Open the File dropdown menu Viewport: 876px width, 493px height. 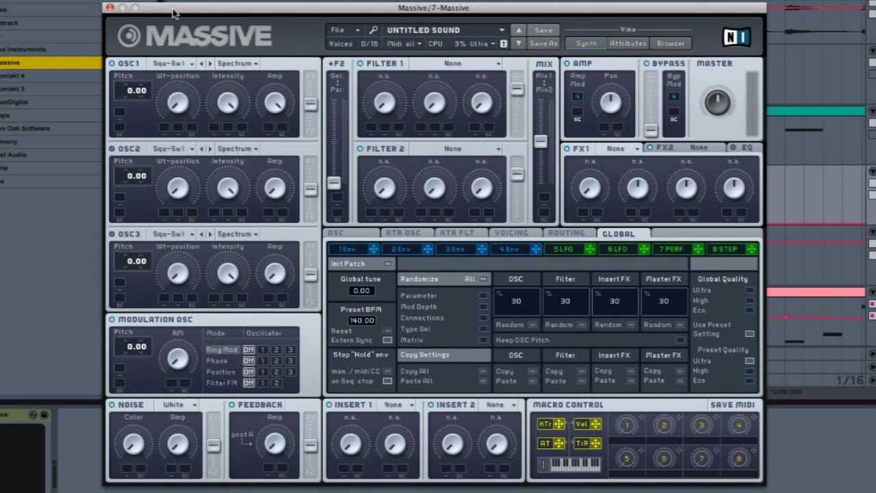(345, 30)
